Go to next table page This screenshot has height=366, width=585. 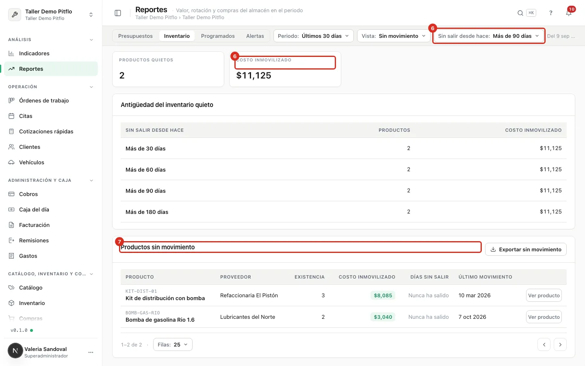click(560, 344)
